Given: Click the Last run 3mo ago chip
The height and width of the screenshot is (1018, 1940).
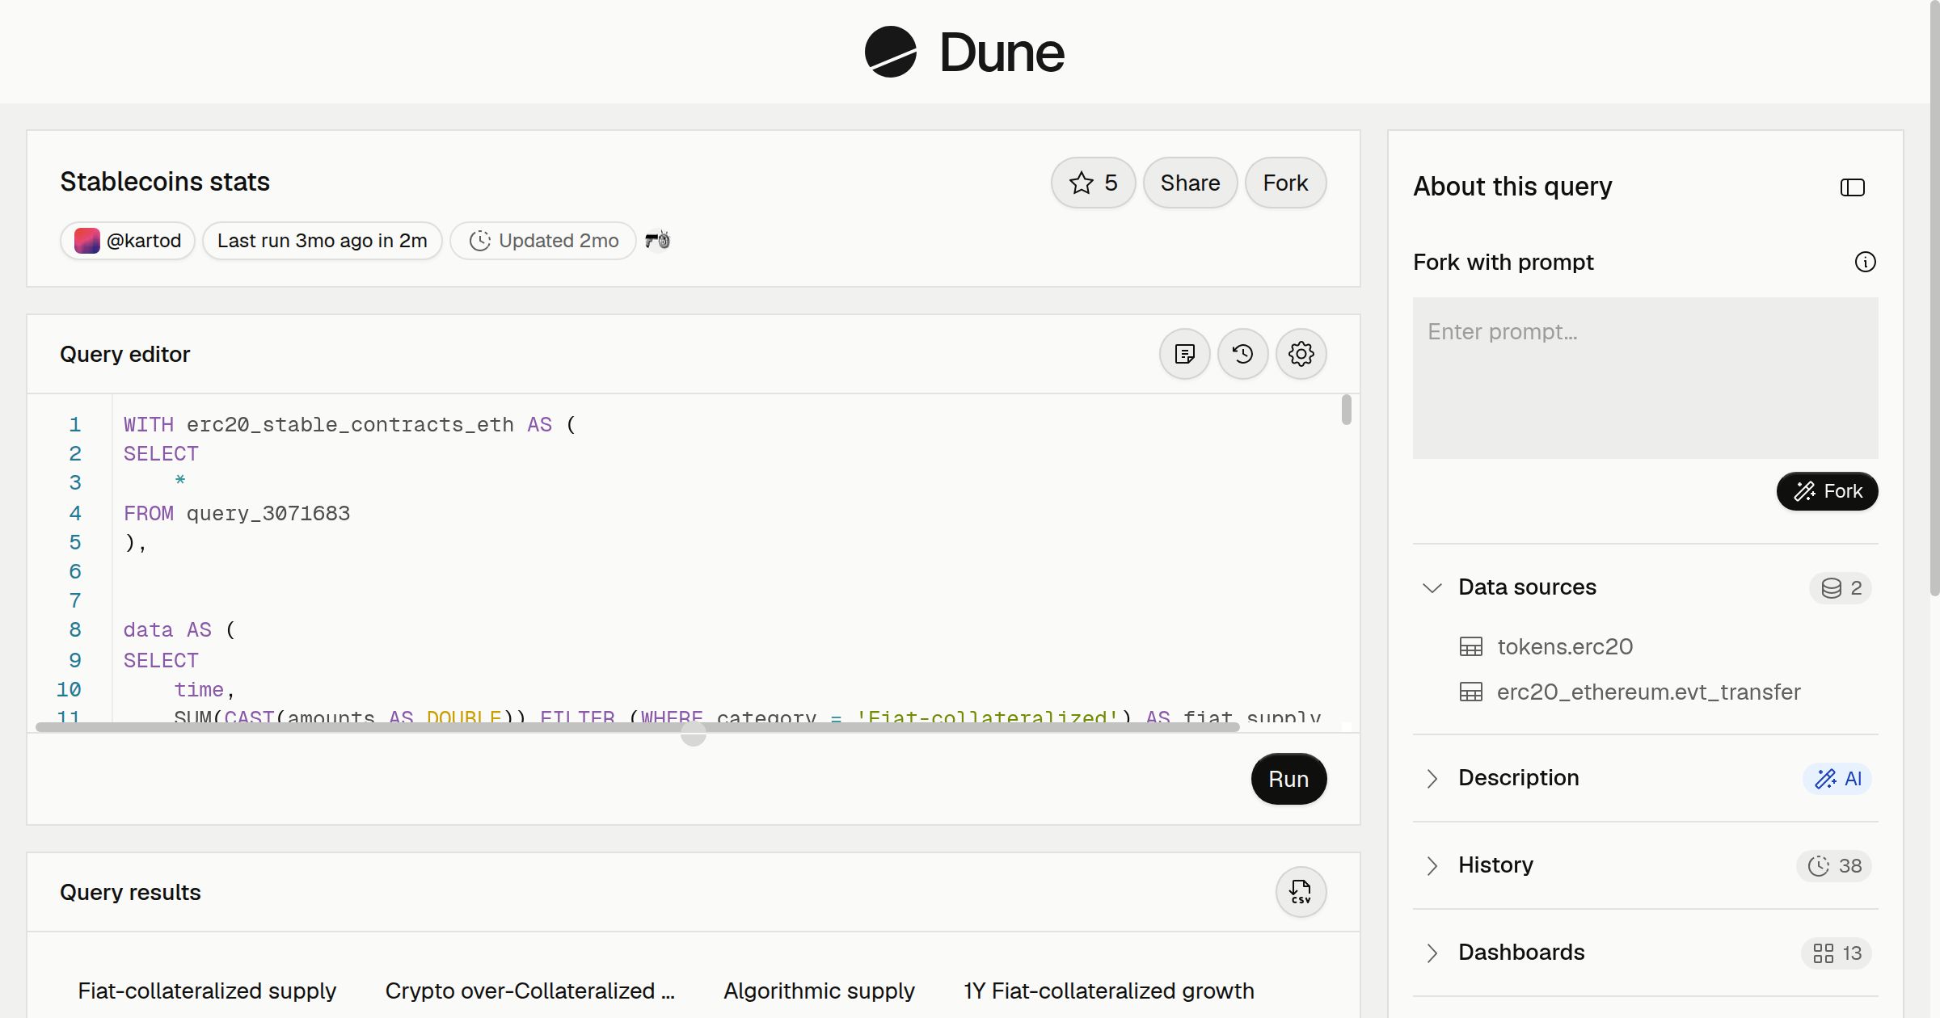Looking at the screenshot, I should pos(322,241).
